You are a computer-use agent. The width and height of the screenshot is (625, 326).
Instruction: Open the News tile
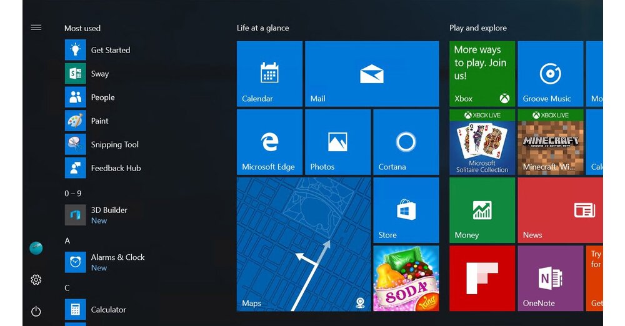click(561, 210)
